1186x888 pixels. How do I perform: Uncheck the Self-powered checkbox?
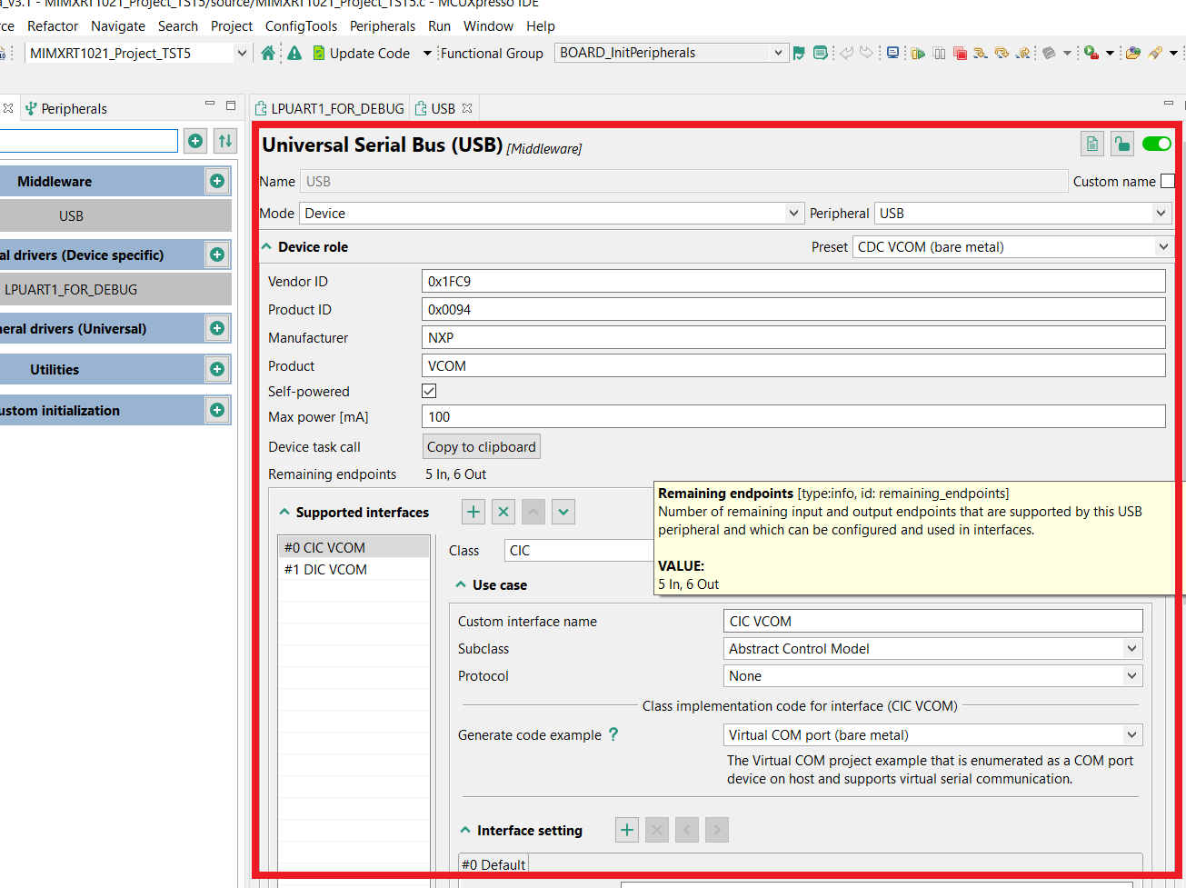[x=428, y=391]
